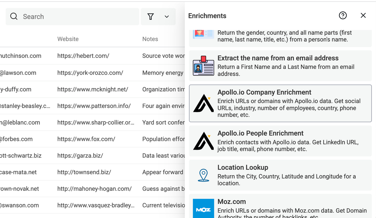The height and width of the screenshot is (218, 376).
Task: Select the Notes column header
Action: click(x=150, y=39)
